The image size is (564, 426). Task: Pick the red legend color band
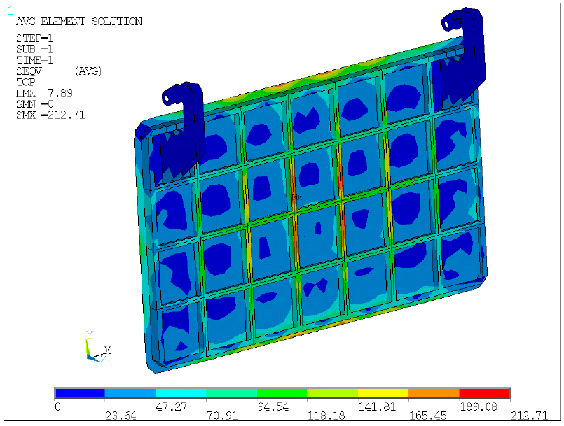tap(484, 393)
